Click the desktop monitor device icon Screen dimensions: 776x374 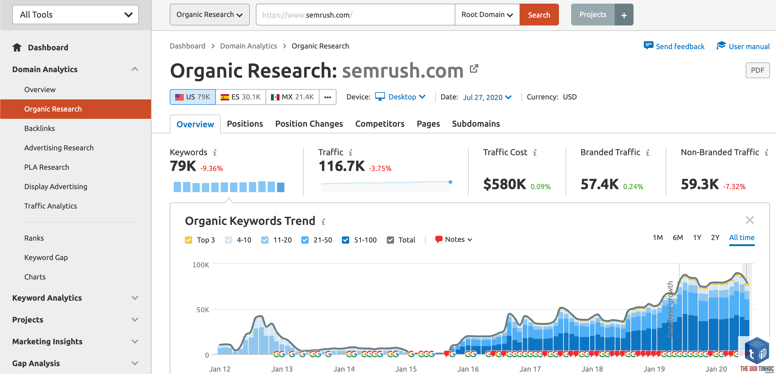pos(380,96)
